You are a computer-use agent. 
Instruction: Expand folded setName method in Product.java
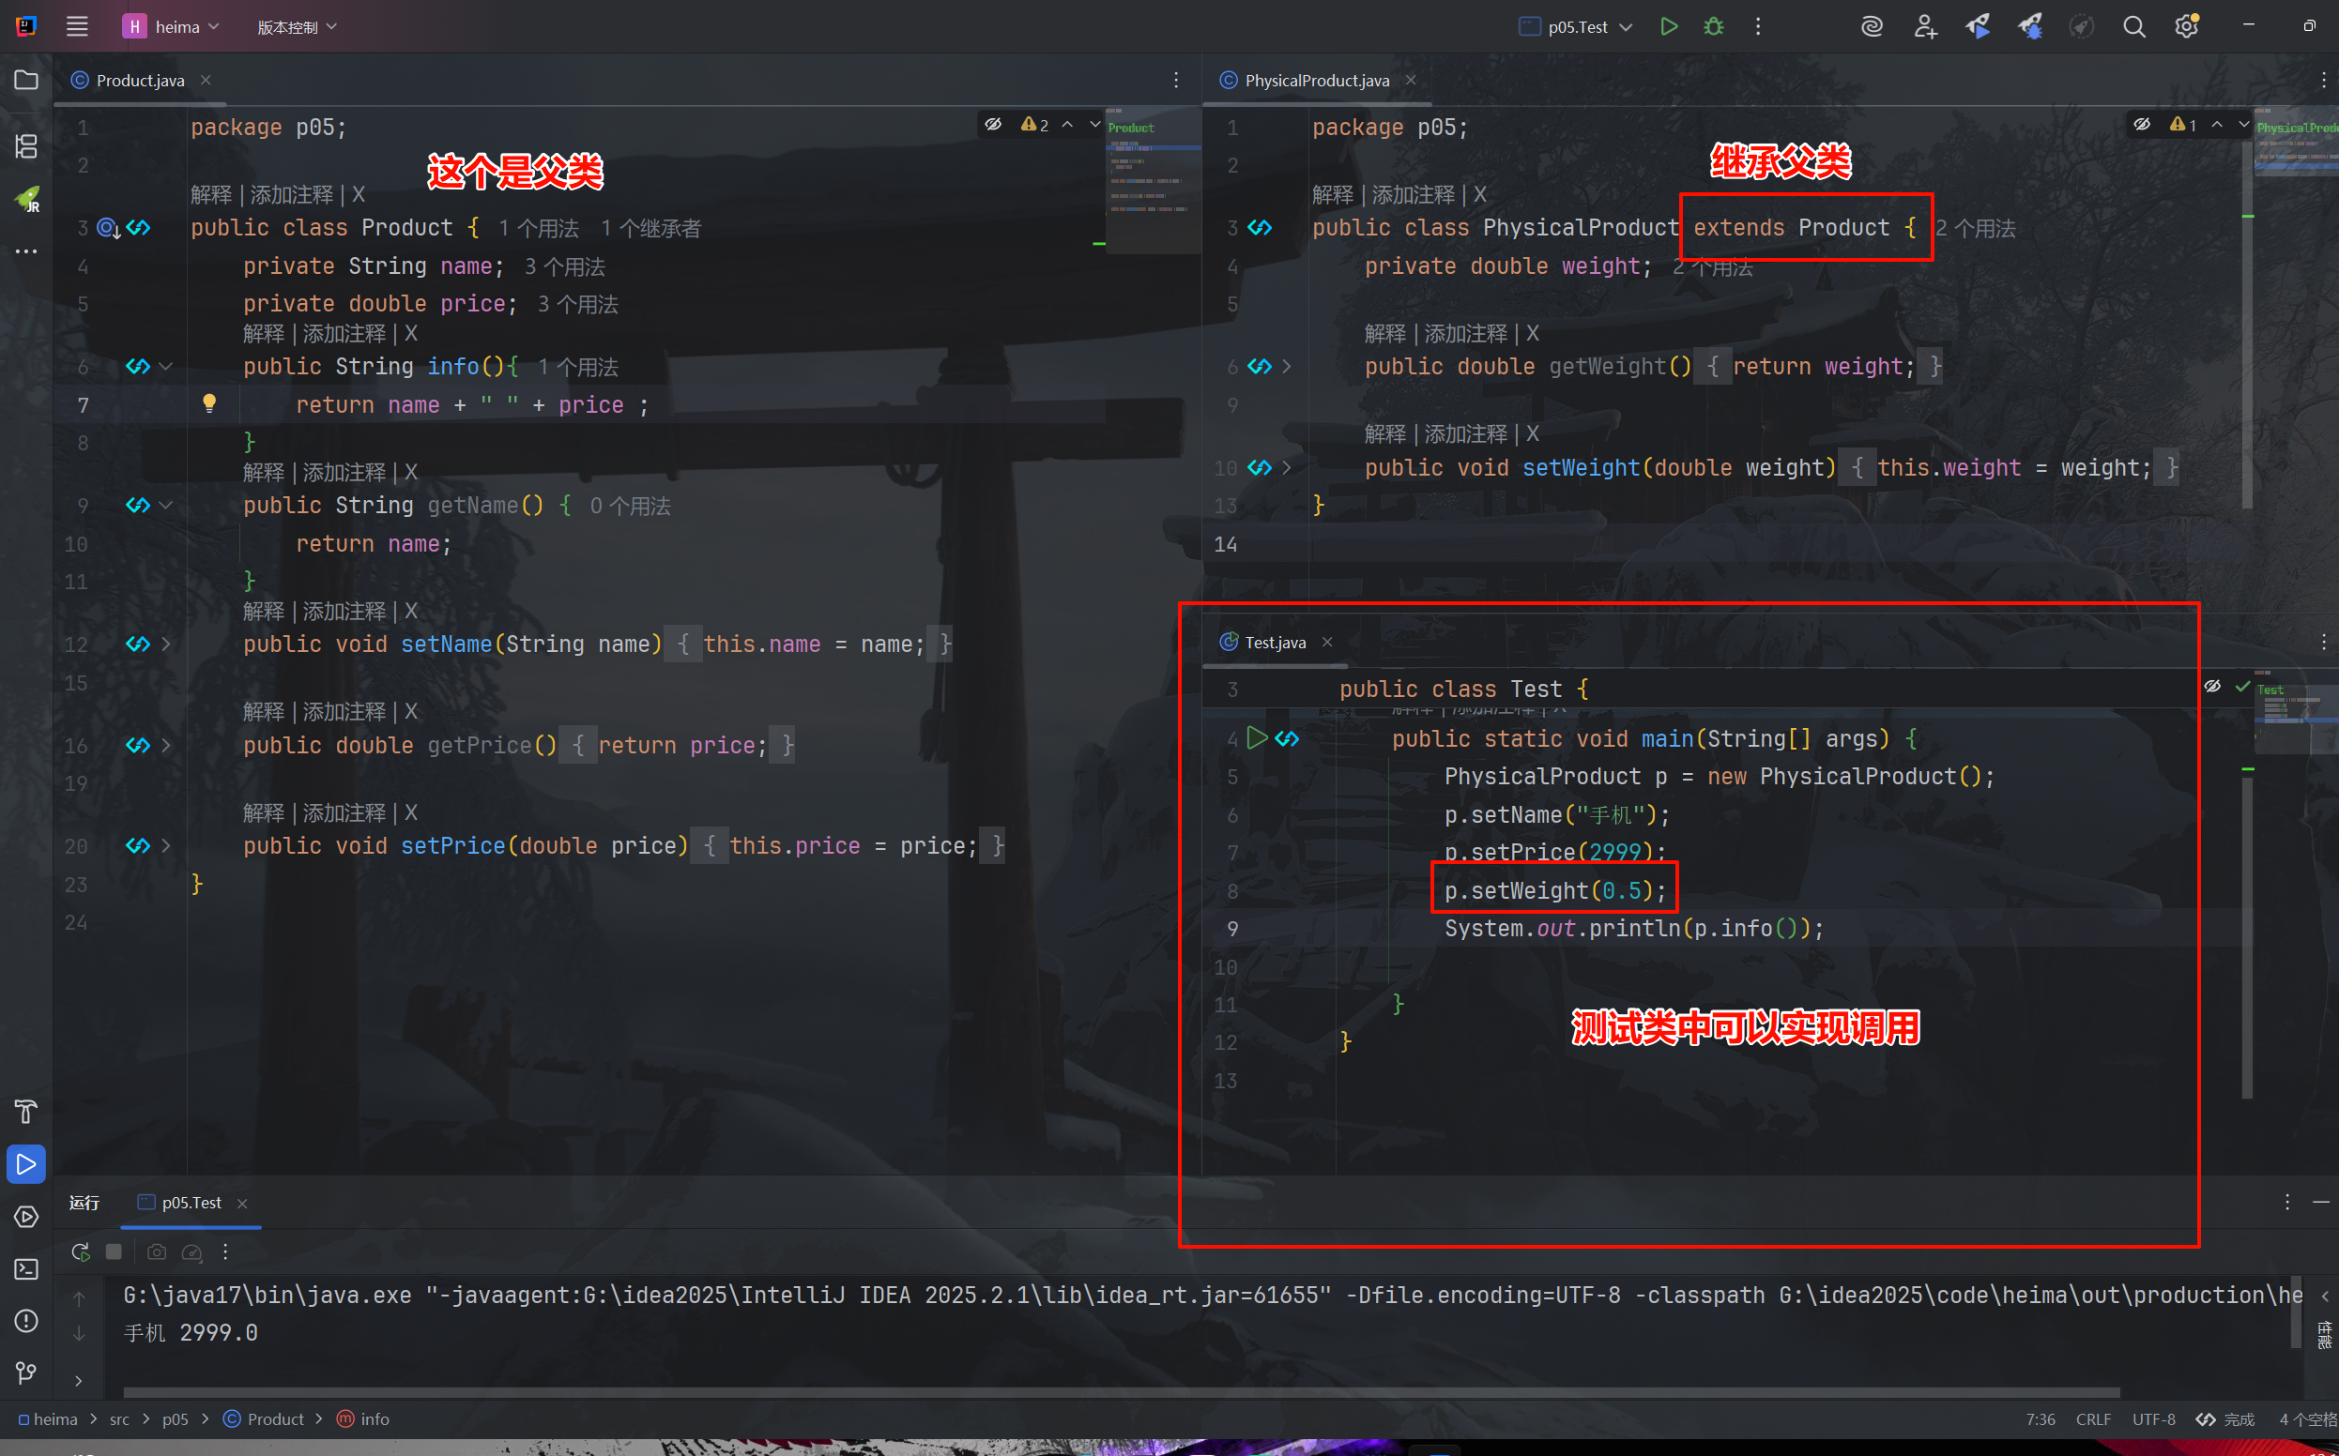click(x=167, y=645)
